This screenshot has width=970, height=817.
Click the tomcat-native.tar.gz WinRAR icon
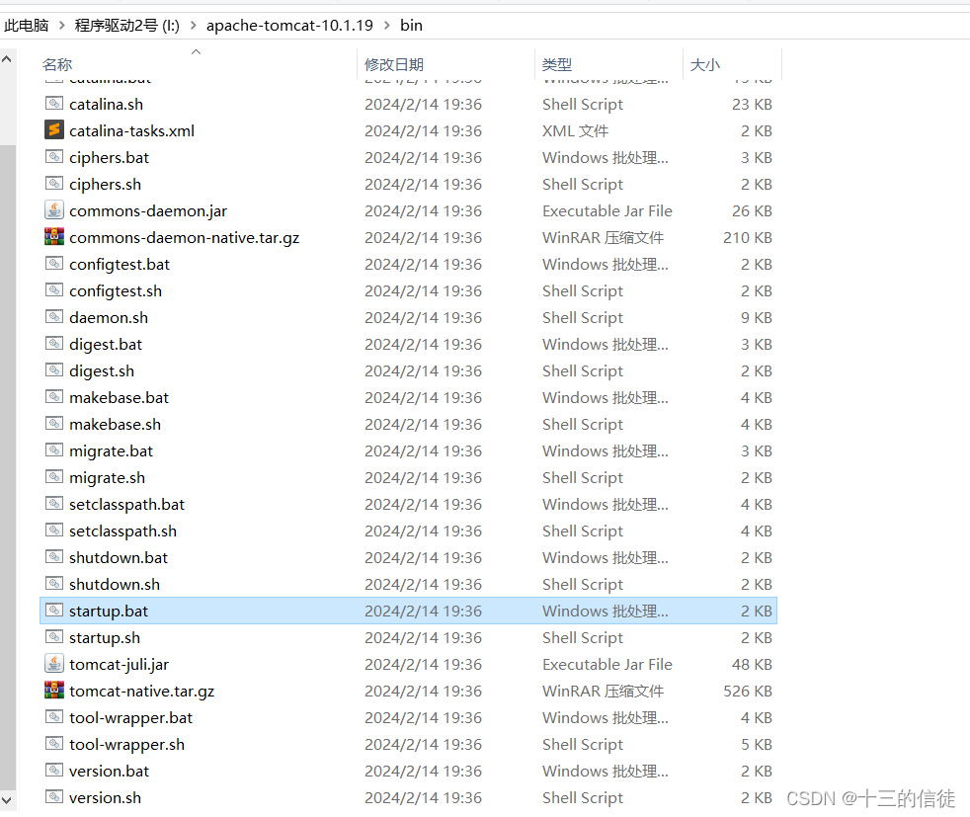coord(53,690)
